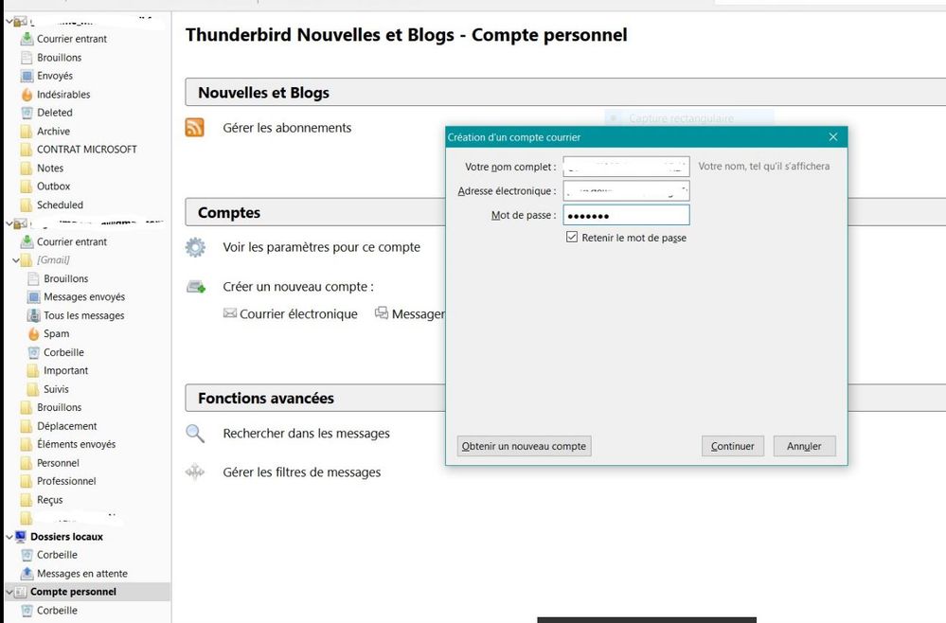This screenshot has height=623, width=946.
Task: Toggle Retenir le mot de passe checkbox
Action: click(x=572, y=237)
